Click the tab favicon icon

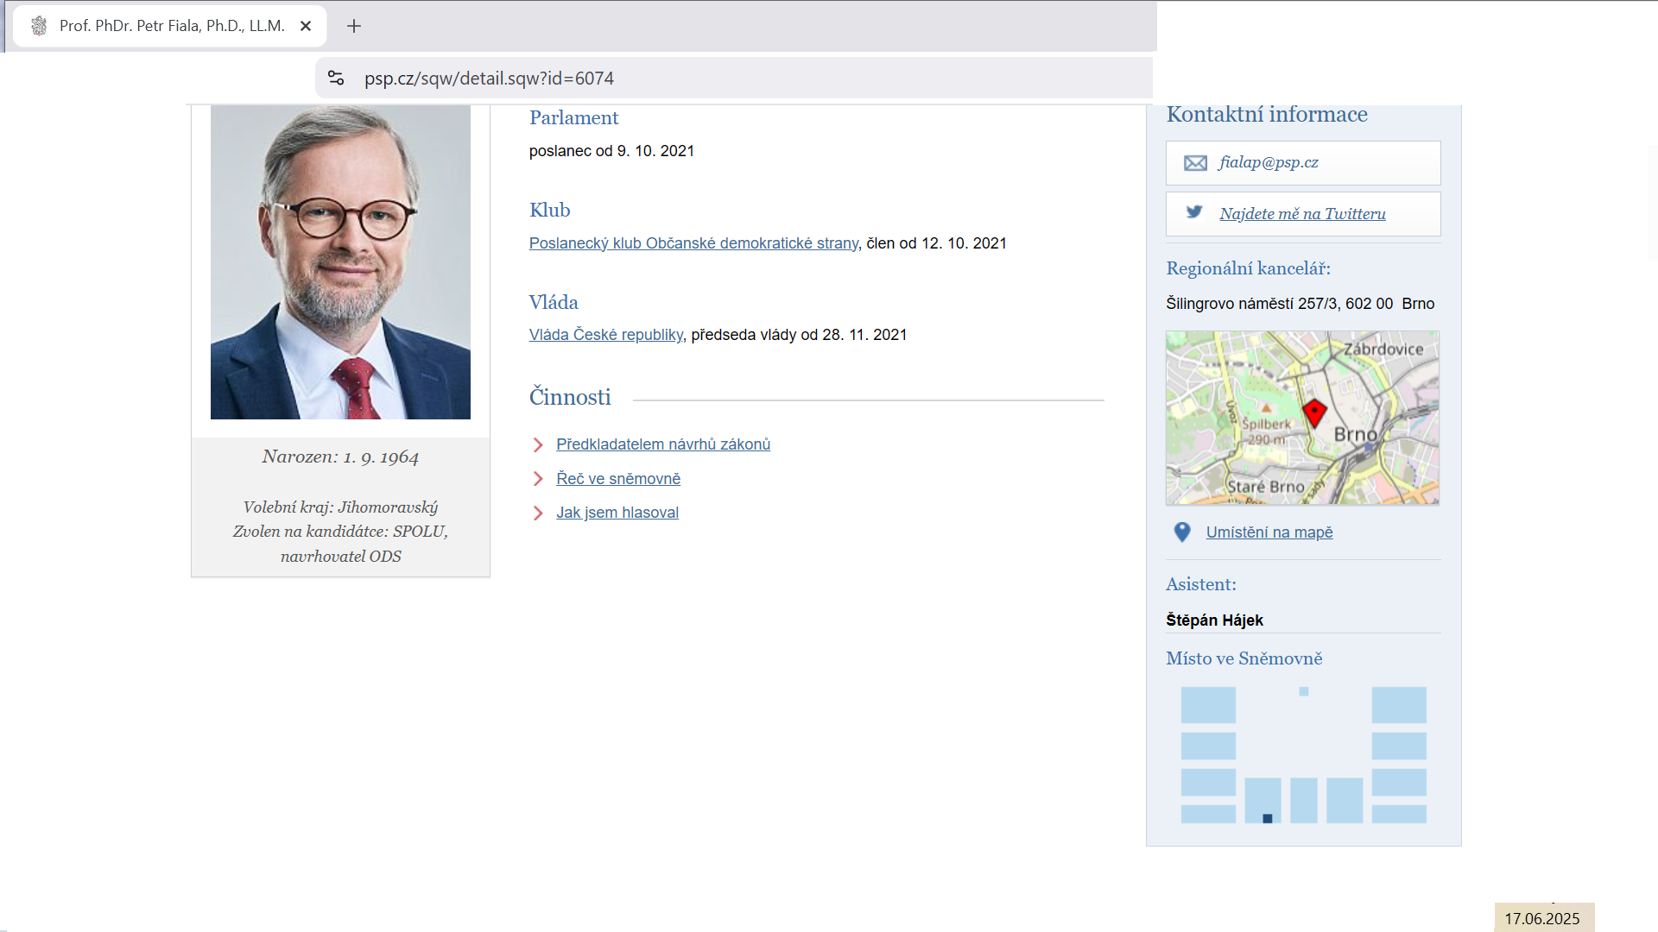[x=39, y=26]
